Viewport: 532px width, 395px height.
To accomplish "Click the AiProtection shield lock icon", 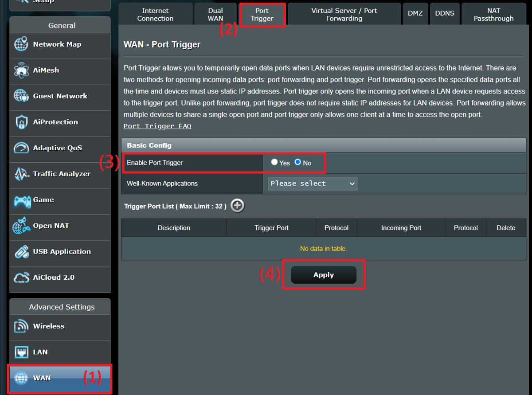I will (x=21, y=122).
